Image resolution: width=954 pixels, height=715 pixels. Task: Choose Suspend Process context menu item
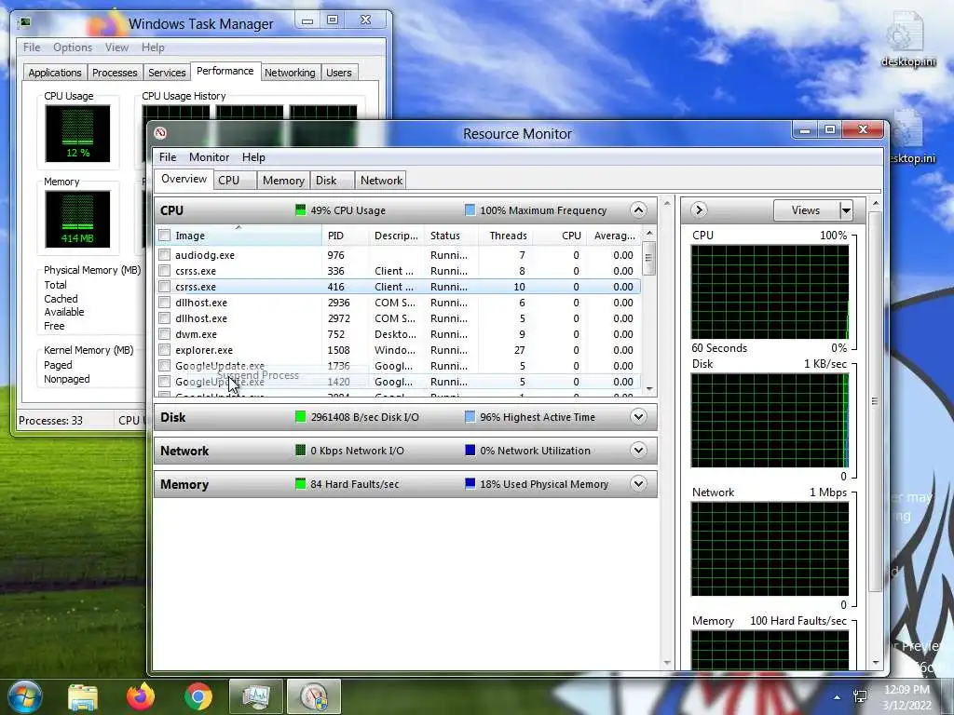258,375
